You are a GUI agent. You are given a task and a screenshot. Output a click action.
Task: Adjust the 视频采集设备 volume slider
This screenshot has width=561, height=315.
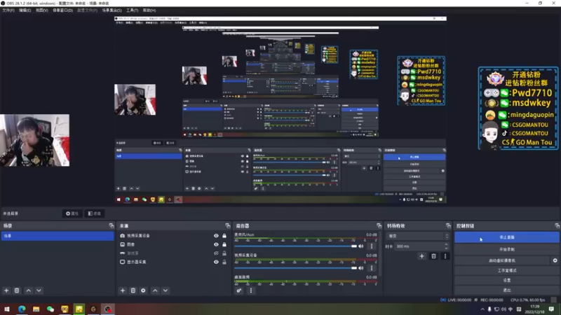point(295,268)
